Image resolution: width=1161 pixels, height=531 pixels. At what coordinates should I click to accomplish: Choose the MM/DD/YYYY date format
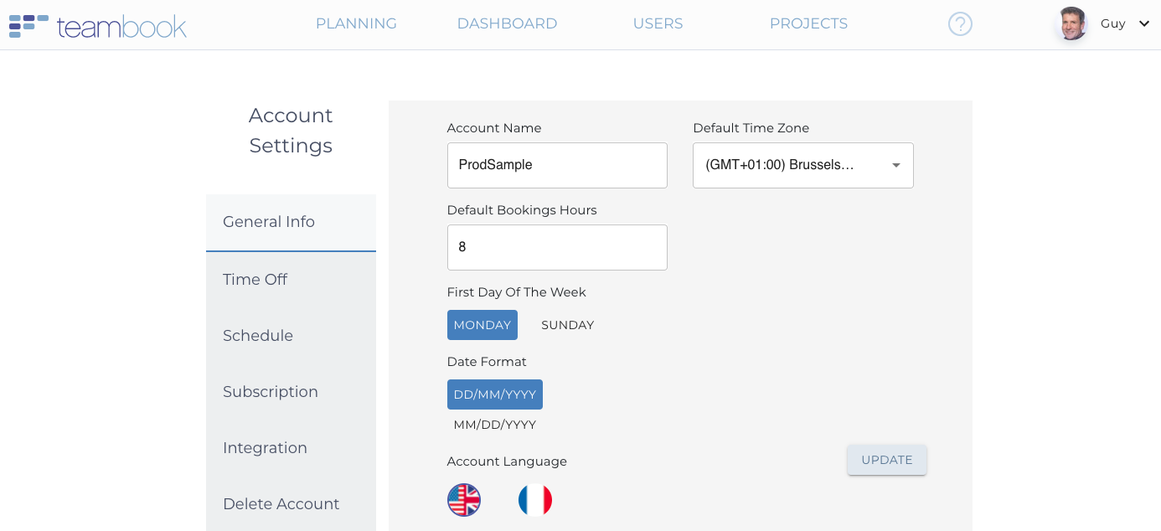point(495,425)
